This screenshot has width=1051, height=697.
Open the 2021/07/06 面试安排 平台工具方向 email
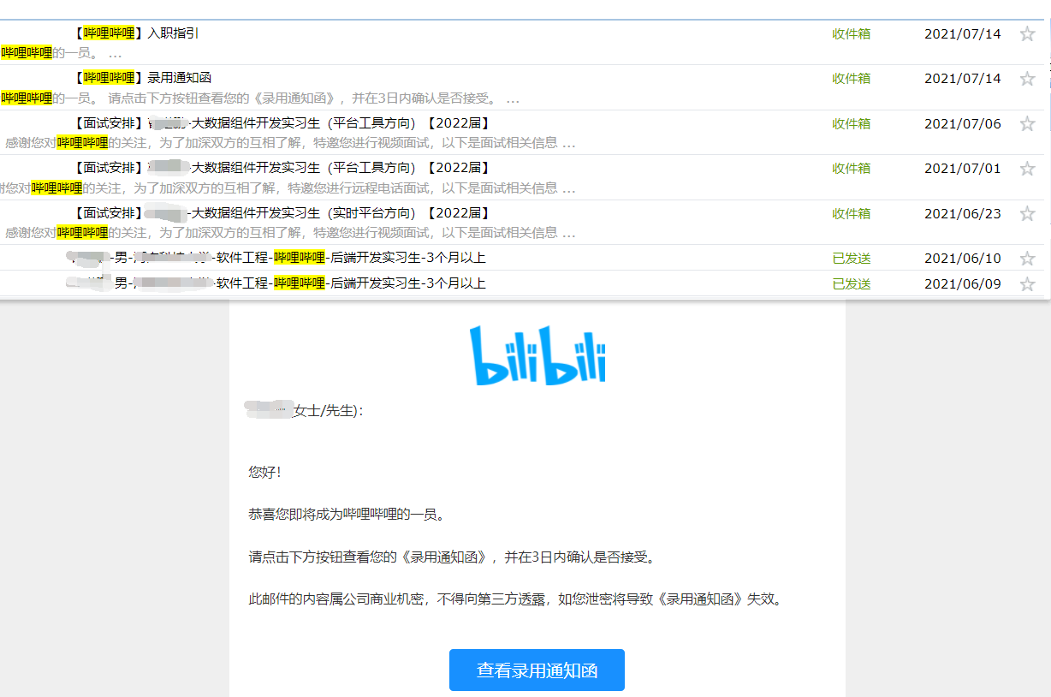(x=282, y=123)
